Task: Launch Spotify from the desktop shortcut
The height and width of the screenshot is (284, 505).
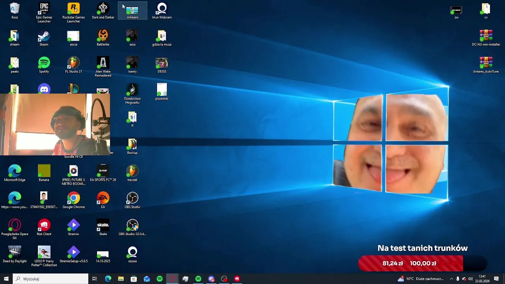Action: 44,65
